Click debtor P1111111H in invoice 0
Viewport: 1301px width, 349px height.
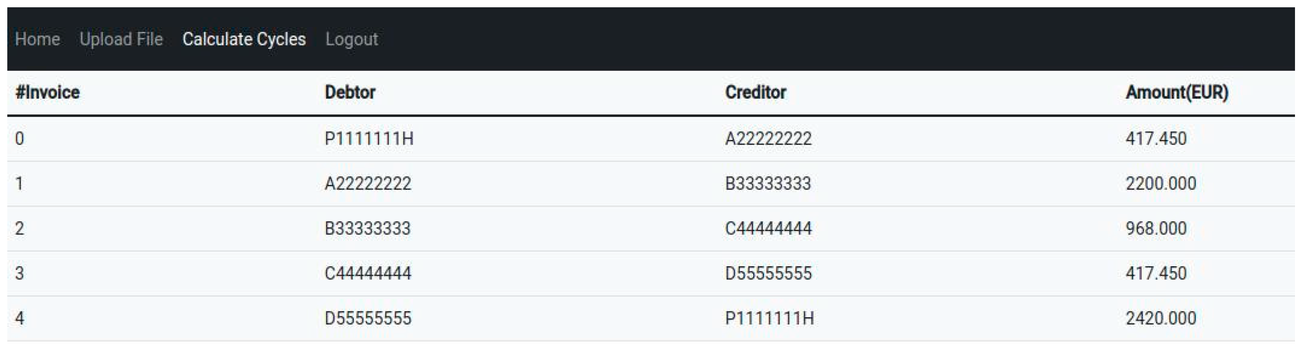coord(369,138)
